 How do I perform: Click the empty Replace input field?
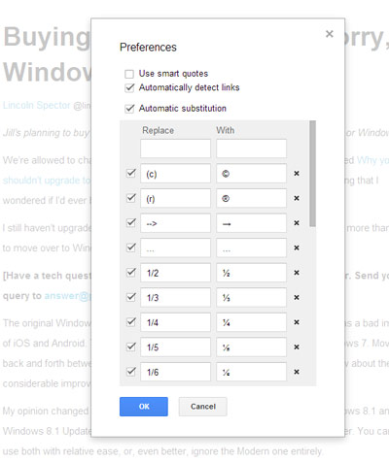click(x=175, y=148)
